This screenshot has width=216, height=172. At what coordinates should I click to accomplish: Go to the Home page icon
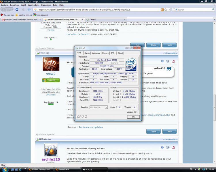click(x=29, y=9)
